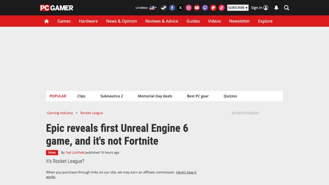329x185 pixels.
Task: Go to home via house icon
Action: (x=46, y=21)
